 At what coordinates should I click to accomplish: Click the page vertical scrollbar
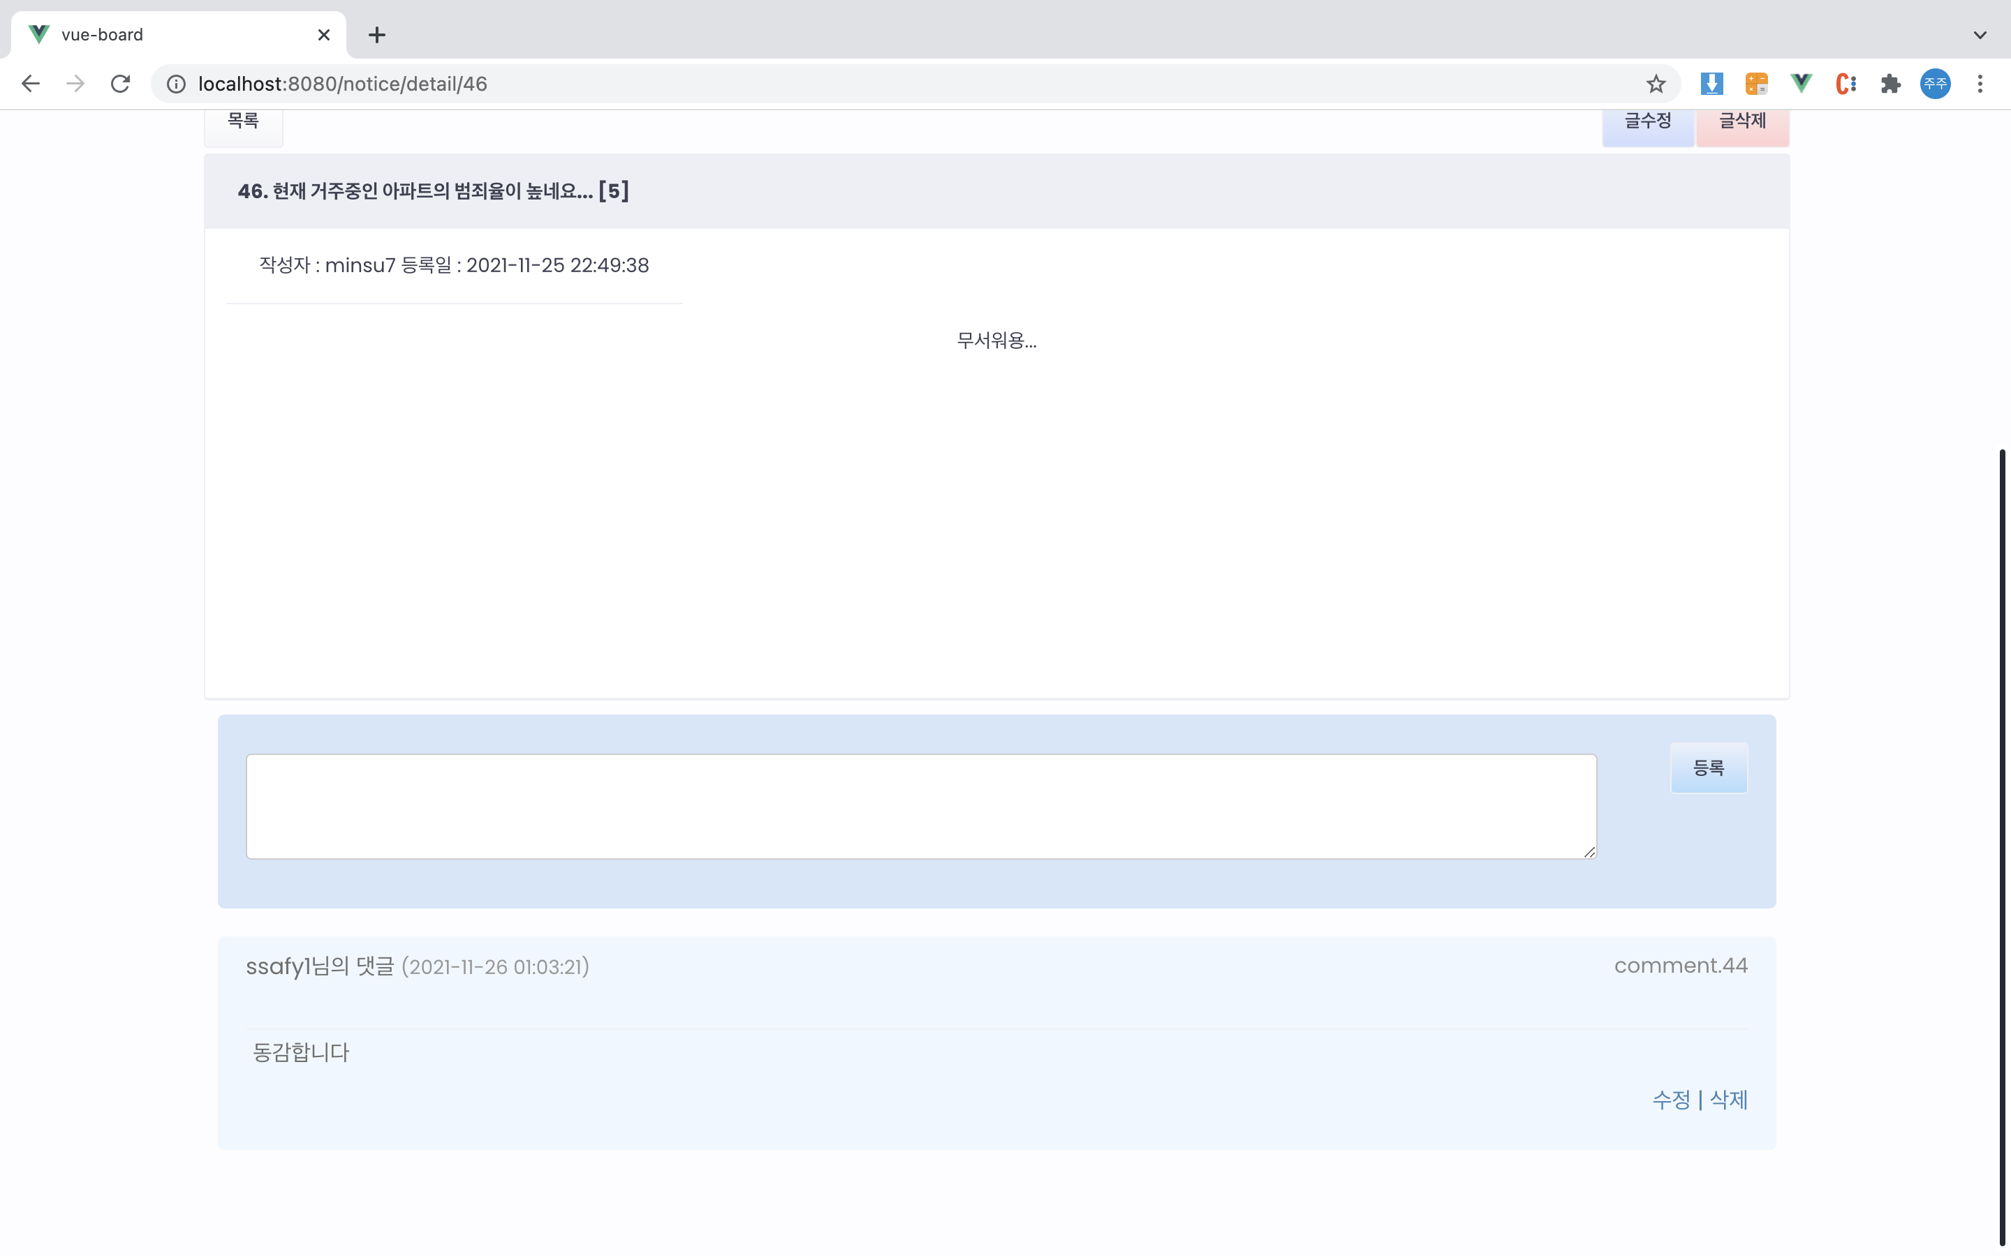pyautogui.click(x=2002, y=847)
